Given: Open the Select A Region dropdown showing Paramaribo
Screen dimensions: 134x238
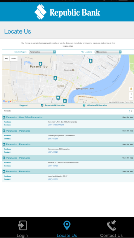Looking at the screenshot, I should coord(42,52).
